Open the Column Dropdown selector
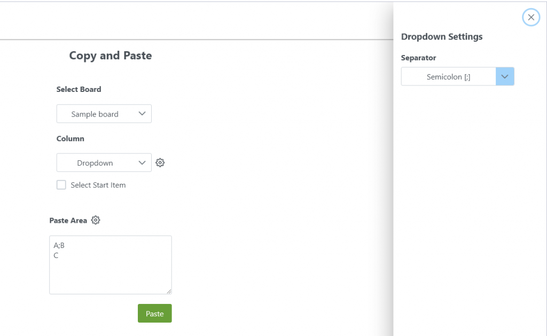The height and width of the screenshot is (336, 547). coord(104,162)
